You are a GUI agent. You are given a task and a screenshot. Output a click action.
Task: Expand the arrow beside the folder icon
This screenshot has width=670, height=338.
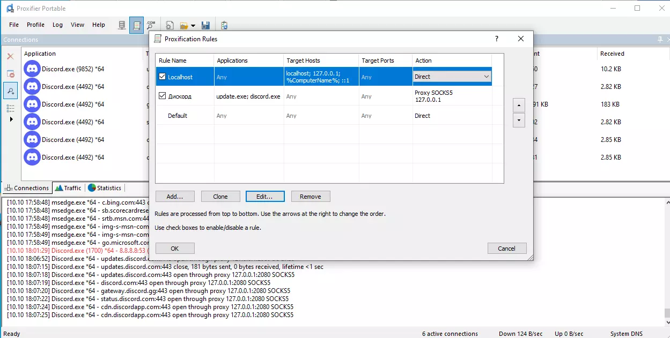[193, 26]
